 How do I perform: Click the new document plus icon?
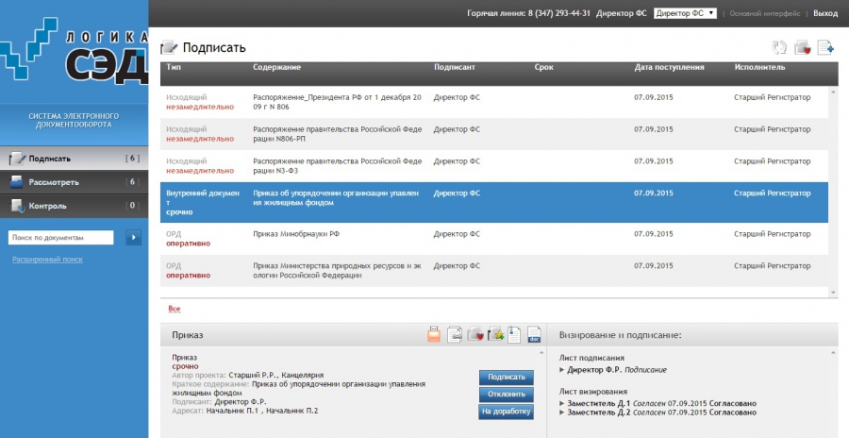point(825,48)
